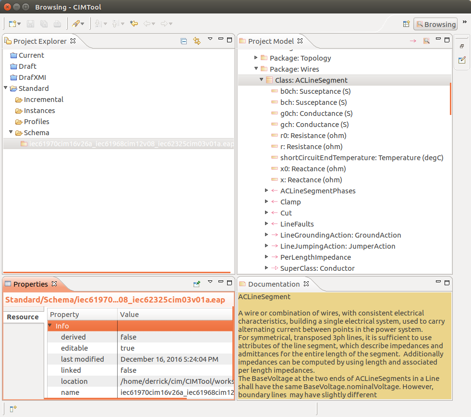Click the edit notepad icon in side trim
This screenshot has width=471, height=417.
point(462,60)
